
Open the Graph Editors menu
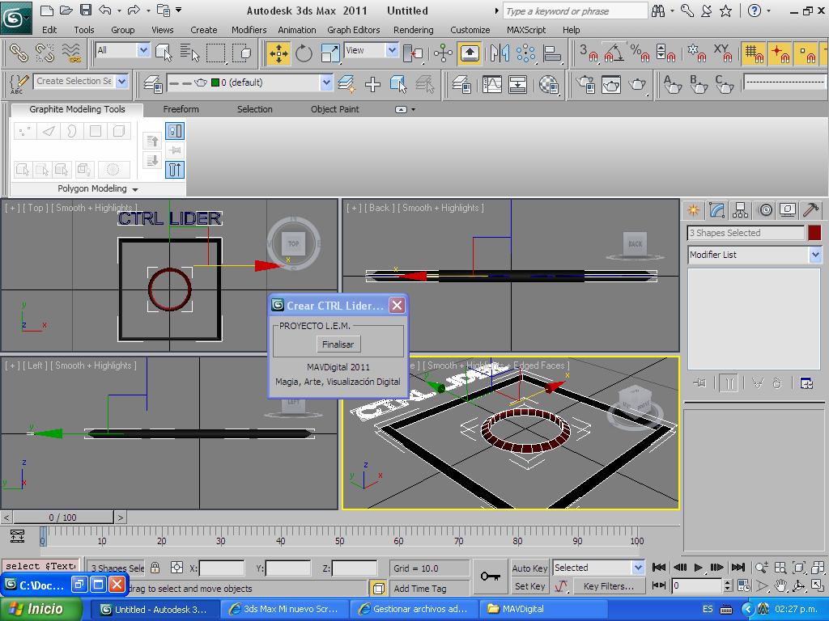point(353,30)
